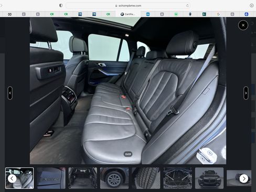The height and width of the screenshot is (192, 256).
Task: Open the privacy shield report icon
Action: point(61,6)
